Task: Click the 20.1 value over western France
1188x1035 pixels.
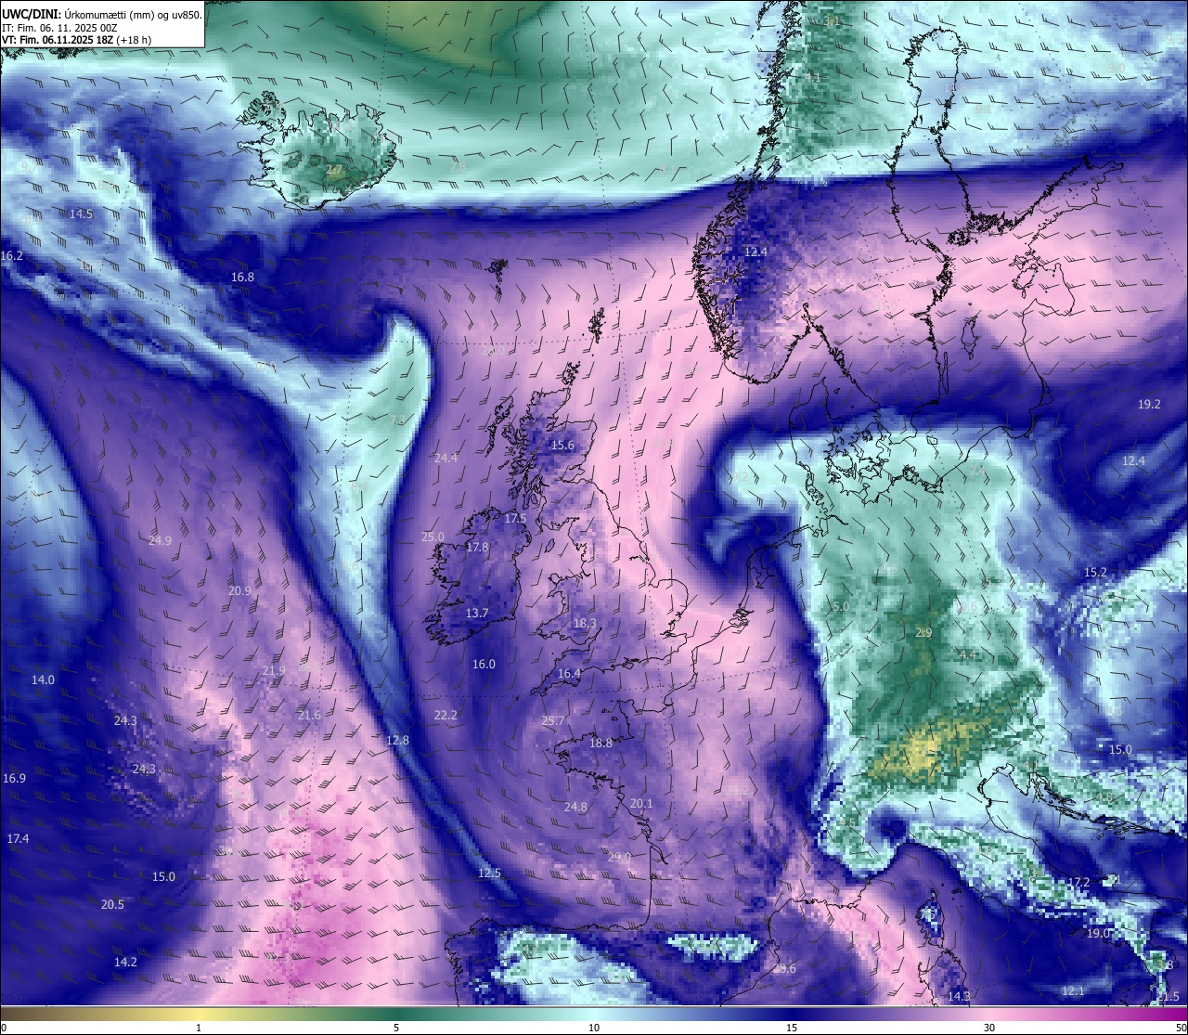Action: pos(641,803)
